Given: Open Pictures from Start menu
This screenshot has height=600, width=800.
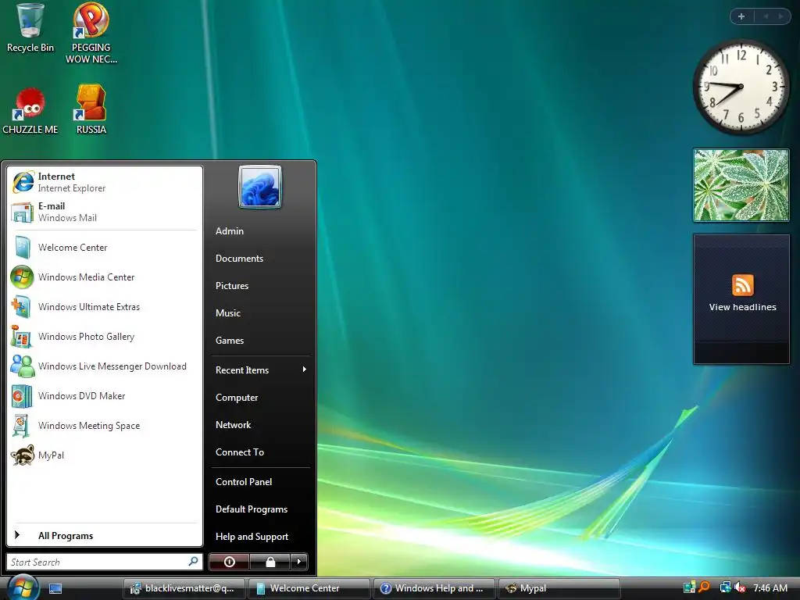Looking at the screenshot, I should coord(231,286).
